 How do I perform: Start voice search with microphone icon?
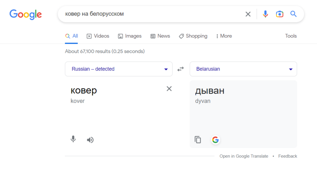(x=265, y=14)
